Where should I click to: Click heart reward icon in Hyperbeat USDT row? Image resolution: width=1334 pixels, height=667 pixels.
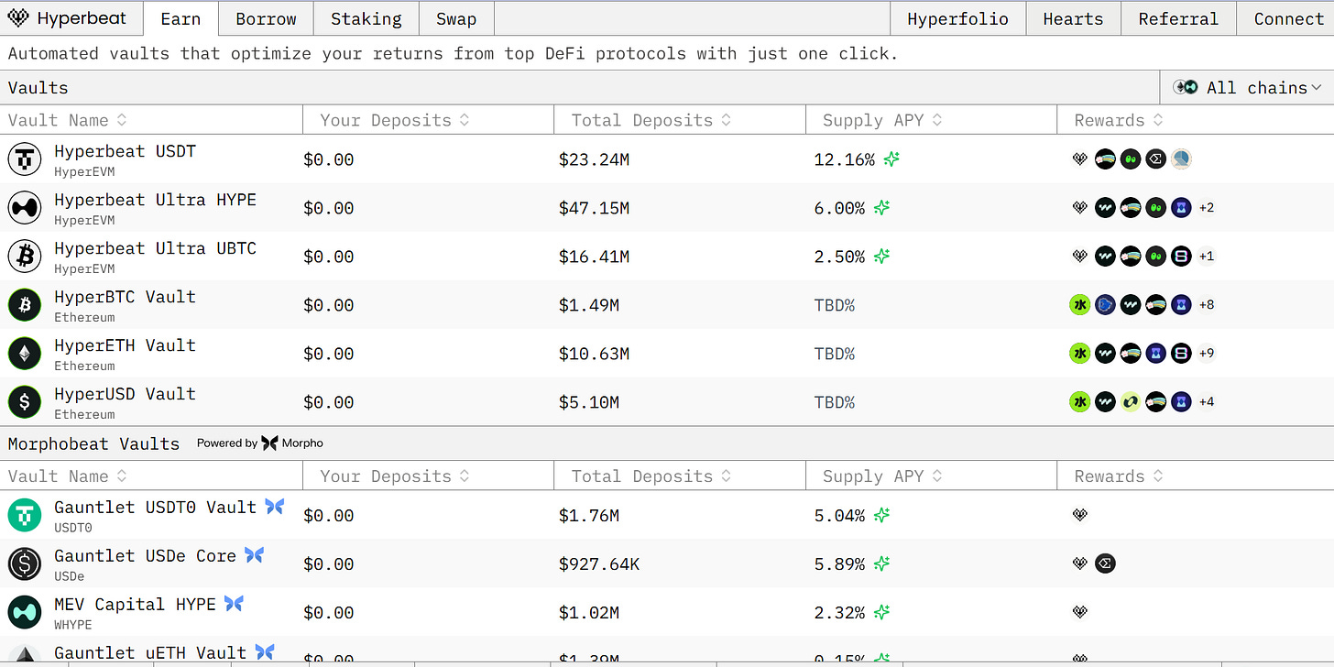coord(1079,159)
